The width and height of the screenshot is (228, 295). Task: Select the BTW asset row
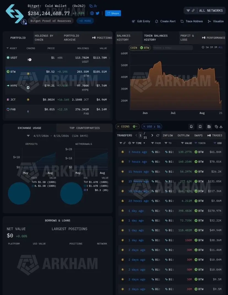pyautogui.click(x=58, y=74)
